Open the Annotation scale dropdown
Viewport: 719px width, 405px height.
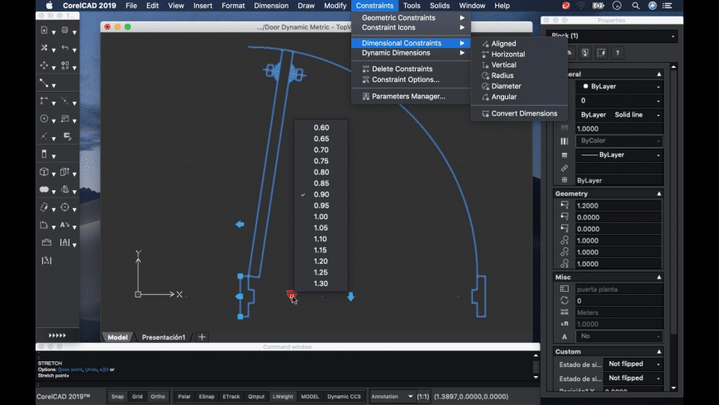tap(393, 396)
